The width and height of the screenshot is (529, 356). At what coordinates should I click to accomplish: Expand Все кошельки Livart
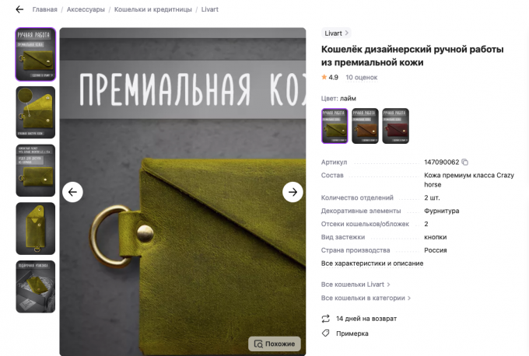click(x=356, y=284)
